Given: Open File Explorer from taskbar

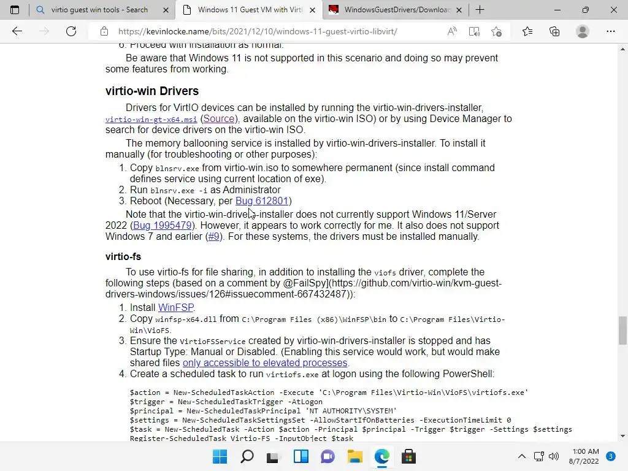Looking at the screenshot, I should [354, 456].
